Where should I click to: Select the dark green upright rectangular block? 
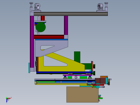click(77, 57)
